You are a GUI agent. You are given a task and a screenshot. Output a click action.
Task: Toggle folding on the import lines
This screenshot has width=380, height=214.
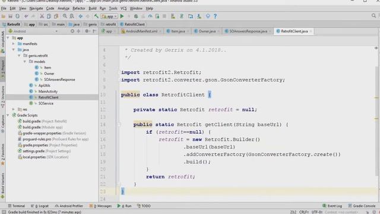tap(119, 73)
